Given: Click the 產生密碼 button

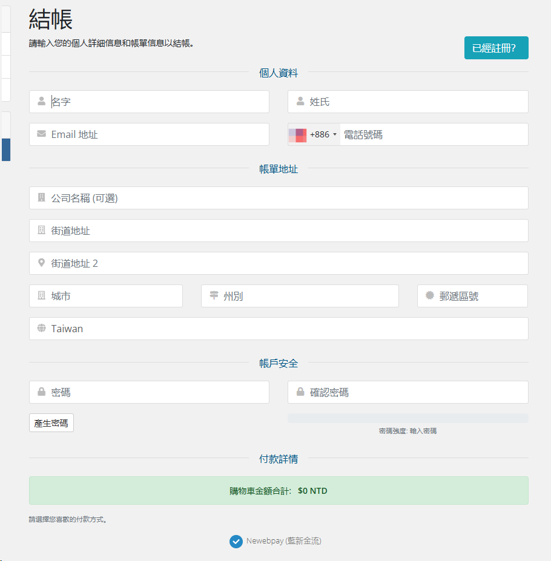Looking at the screenshot, I should pos(51,423).
